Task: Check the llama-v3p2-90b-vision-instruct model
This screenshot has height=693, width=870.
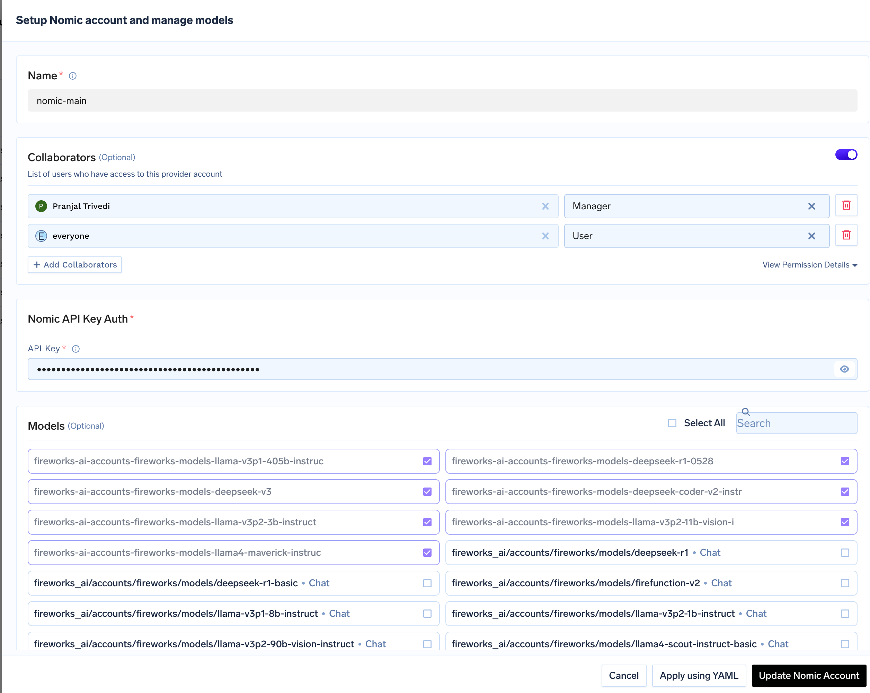Action: (x=427, y=644)
